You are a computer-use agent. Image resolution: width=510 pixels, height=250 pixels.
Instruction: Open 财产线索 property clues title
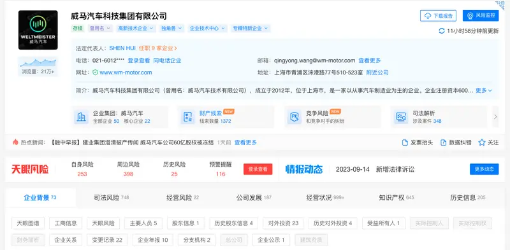pos(210,113)
